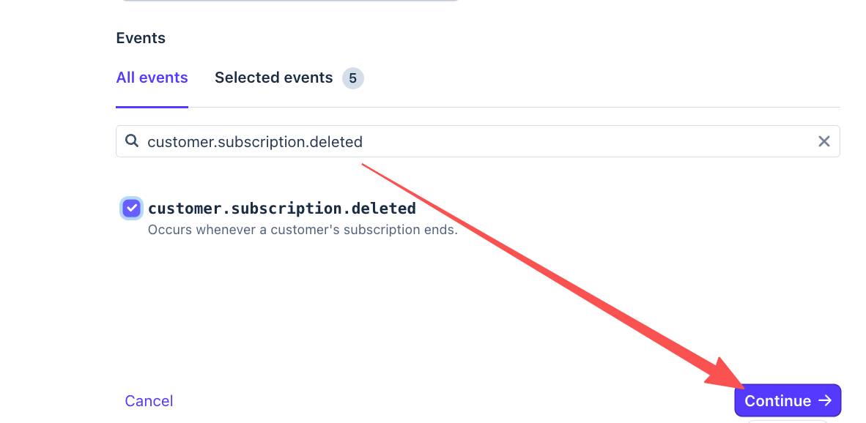Clear the event search with X icon
Screen dimensions: 866x423
pos(824,141)
